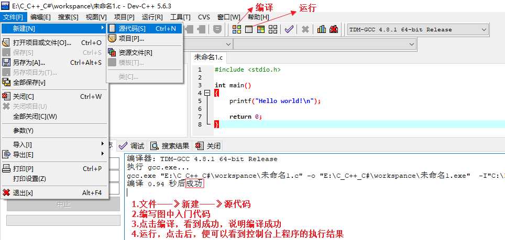505x240 pixels.
Task: Collapse the fold box at line 4
Action: pos(207,93)
